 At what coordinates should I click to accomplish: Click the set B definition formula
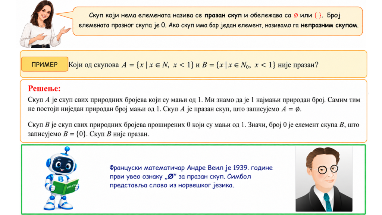[x=238, y=65]
